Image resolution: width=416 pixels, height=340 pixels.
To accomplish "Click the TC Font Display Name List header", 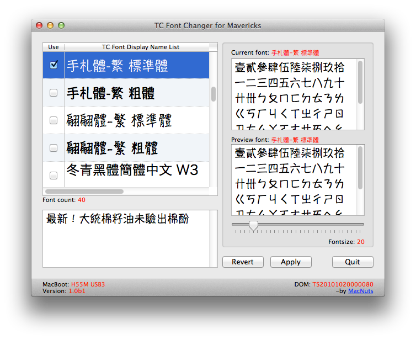I will [x=141, y=47].
